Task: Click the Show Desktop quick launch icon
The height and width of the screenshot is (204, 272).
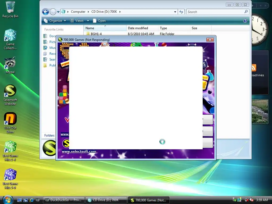Action: pyautogui.click(x=19, y=200)
